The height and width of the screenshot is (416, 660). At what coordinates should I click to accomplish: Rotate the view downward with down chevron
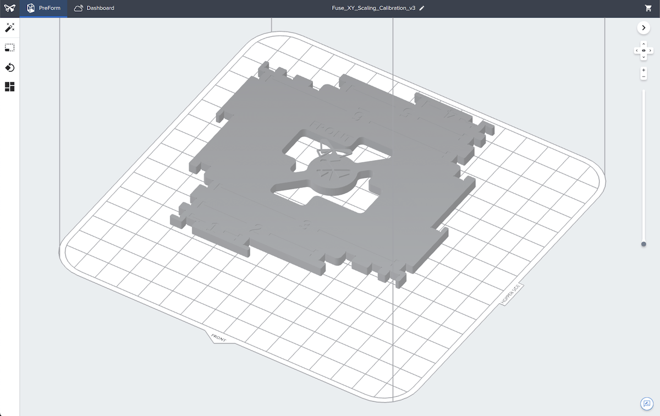point(643,57)
